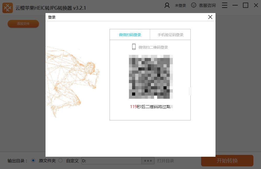Open the smiley customer service icon
Image resolution: width=261 pixels, height=169 pixels.
(x=194, y=5)
